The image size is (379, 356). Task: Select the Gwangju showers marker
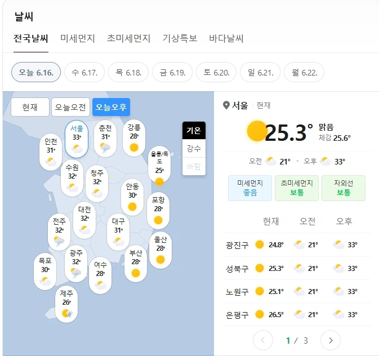pyautogui.click(x=76, y=264)
